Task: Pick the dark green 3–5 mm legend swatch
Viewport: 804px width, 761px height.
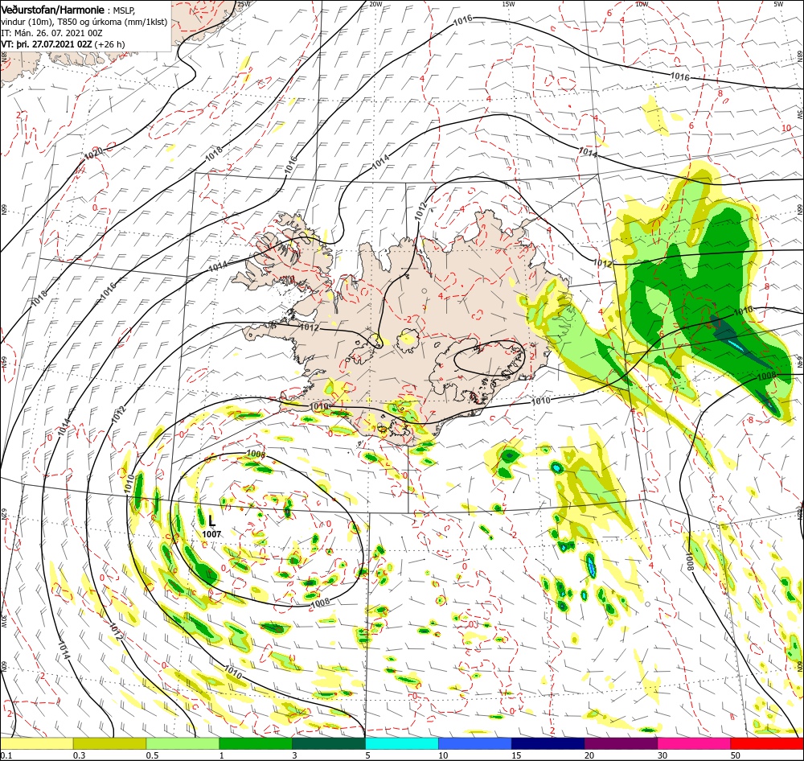Action: [x=329, y=743]
